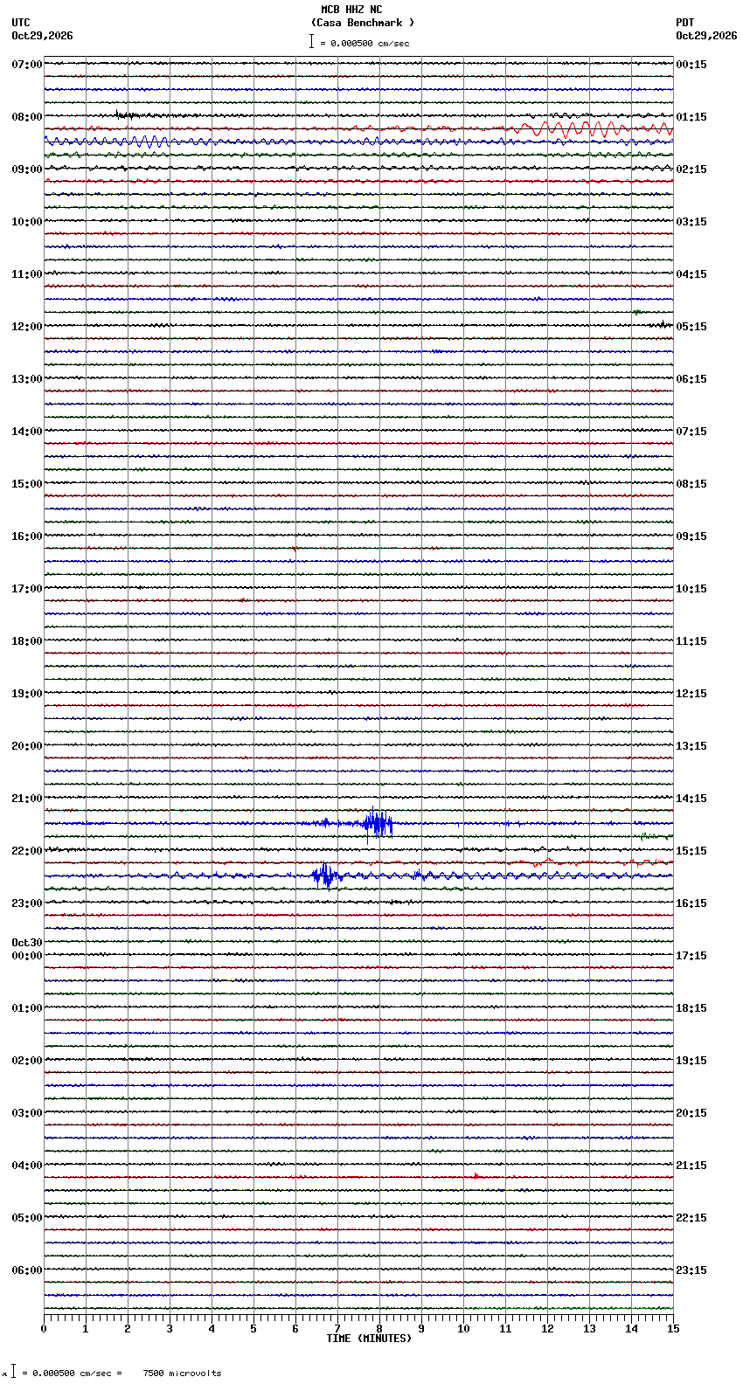Click the 16:00 UTC row label

coord(26,536)
